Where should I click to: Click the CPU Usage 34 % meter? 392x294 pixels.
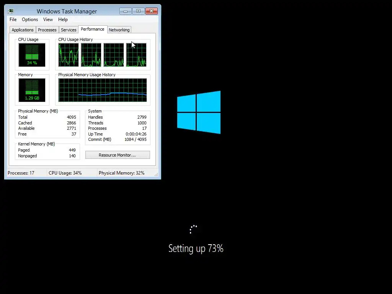tap(32, 55)
